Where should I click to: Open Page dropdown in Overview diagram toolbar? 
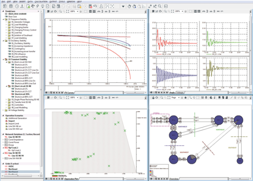(x=179, y=98)
